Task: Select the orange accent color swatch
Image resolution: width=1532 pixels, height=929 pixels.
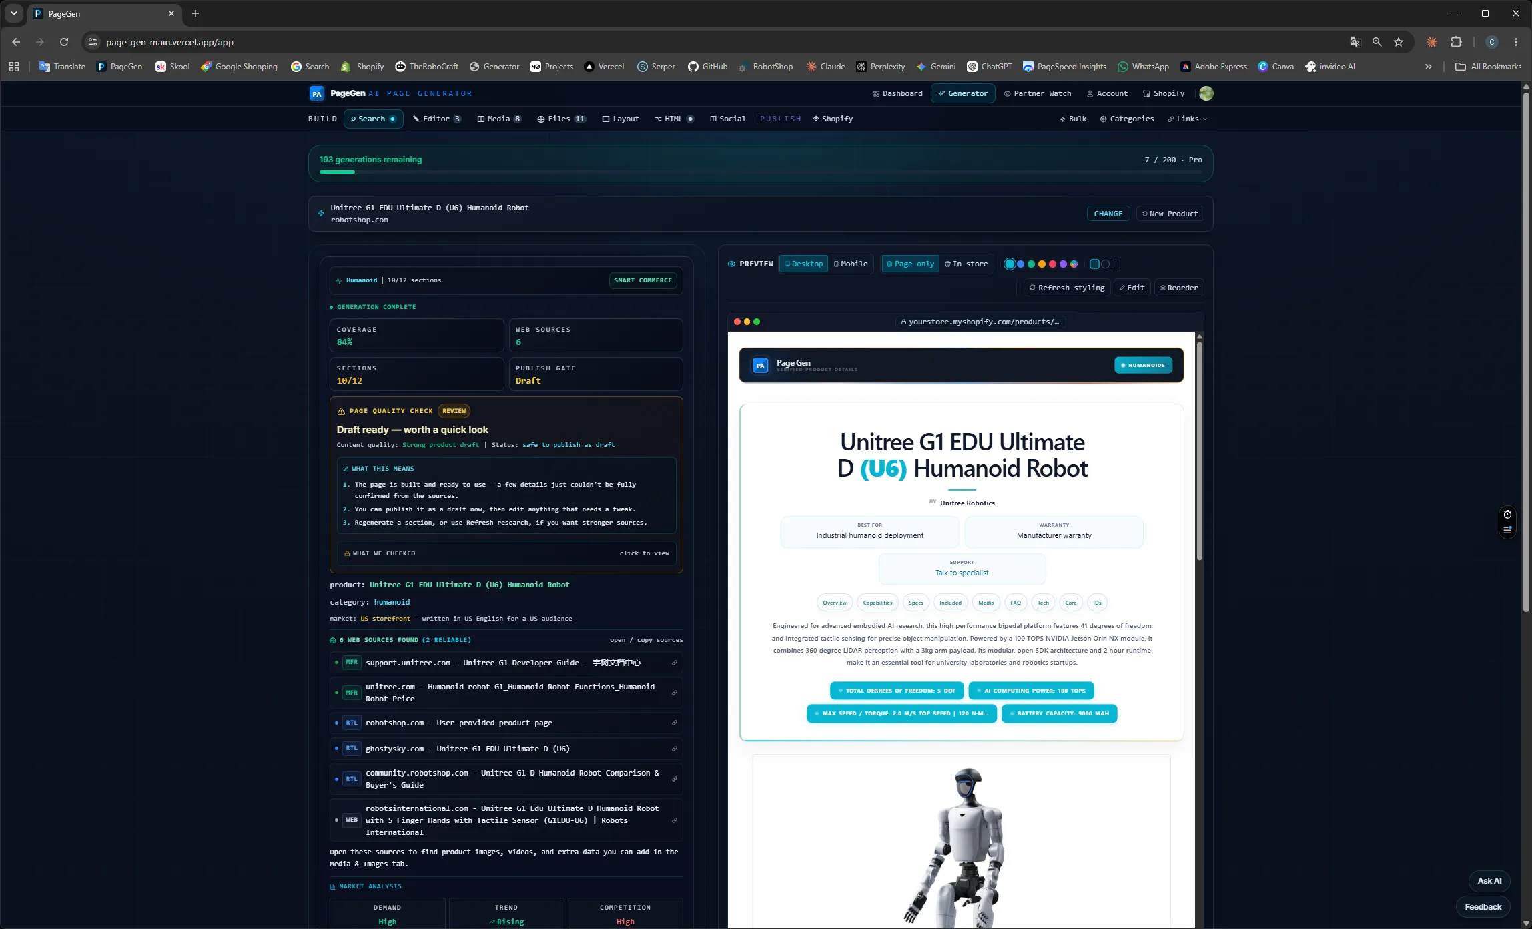Action: (1042, 264)
